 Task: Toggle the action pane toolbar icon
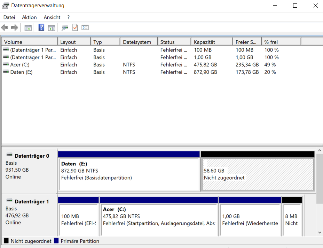pos(52,27)
